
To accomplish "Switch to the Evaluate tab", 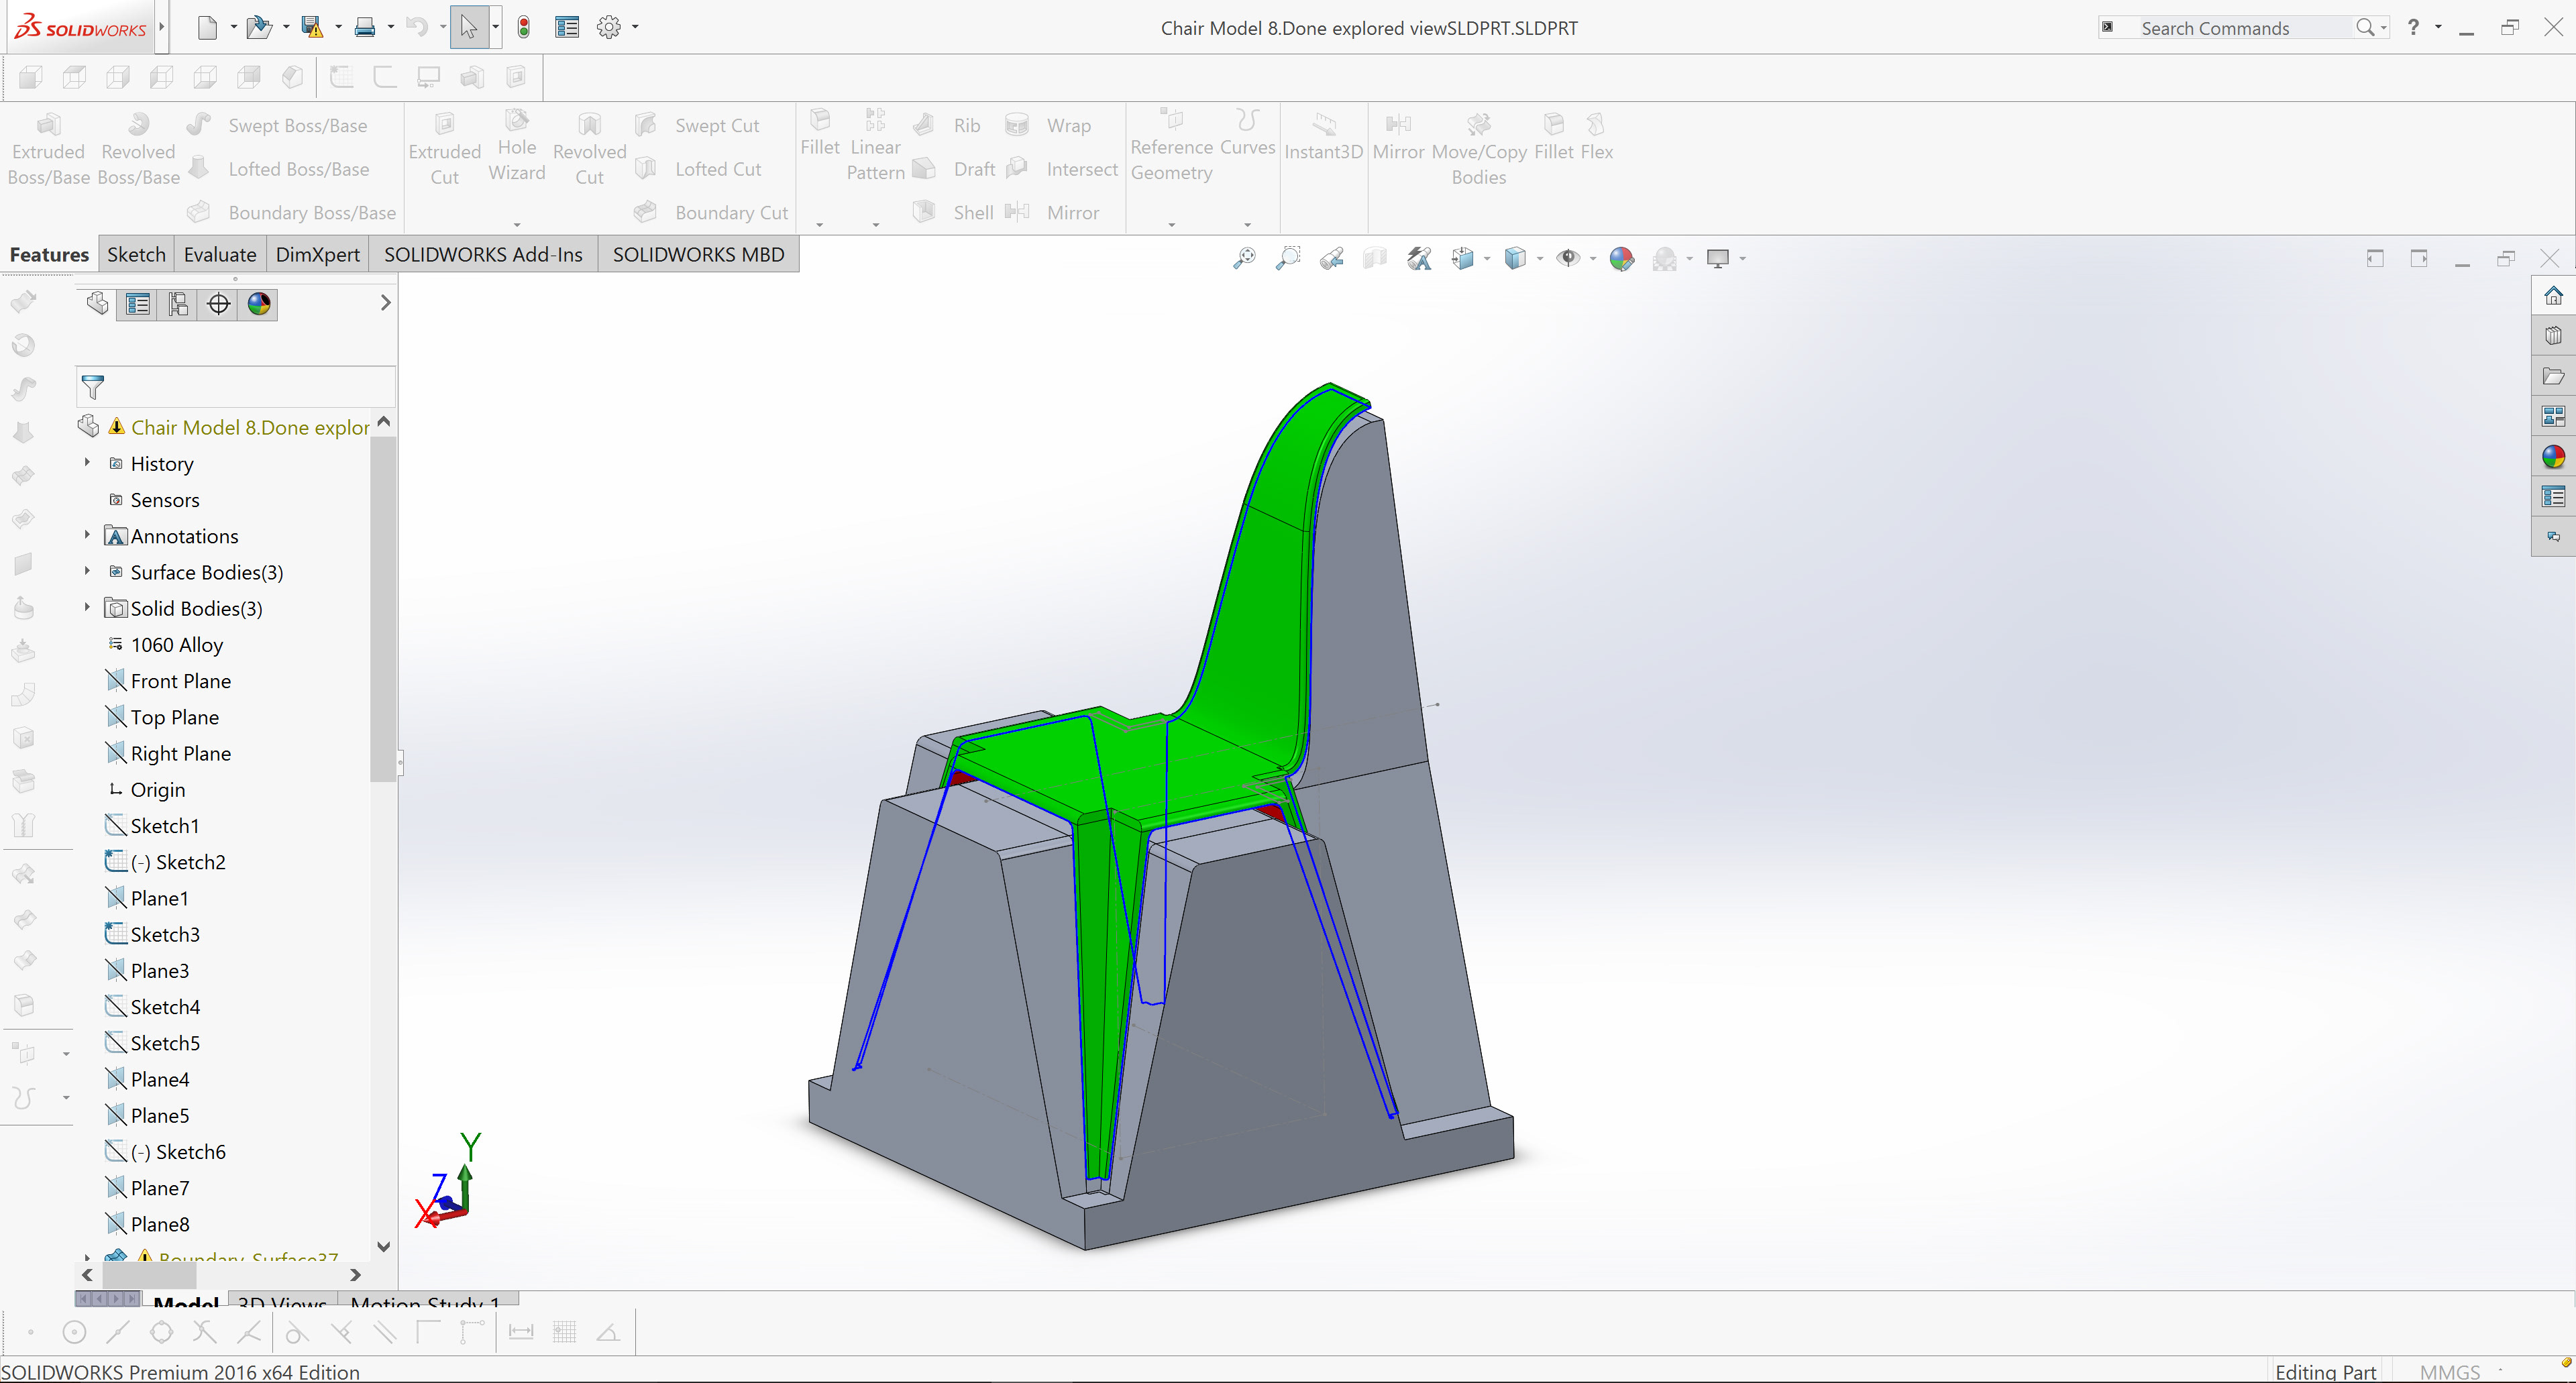I will (x=220, y=254).
